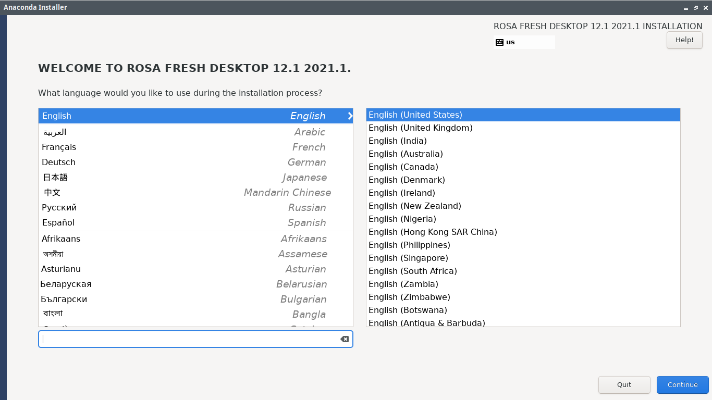Screen dimensions: 712x400
Task: Select English (Nigeria) locale
Action: [523, 219]
